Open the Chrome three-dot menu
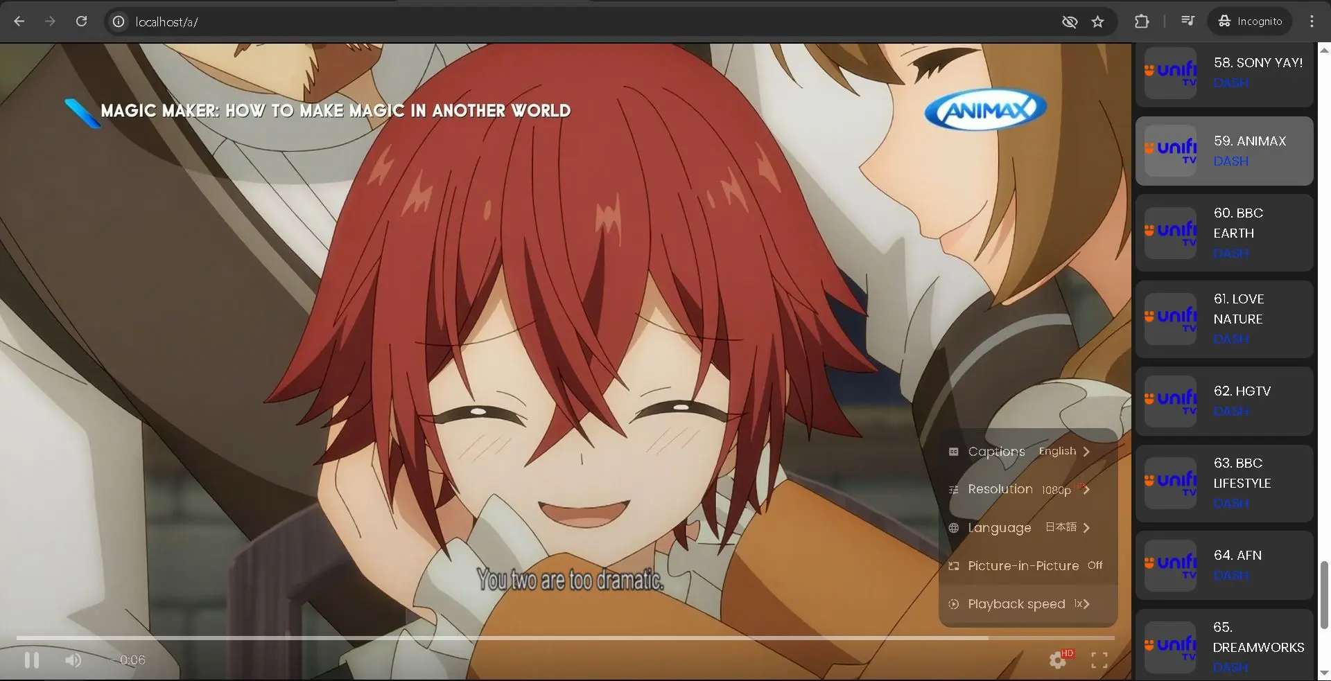The height and width of the screenshot is (681, 1331). [1312, 21]
